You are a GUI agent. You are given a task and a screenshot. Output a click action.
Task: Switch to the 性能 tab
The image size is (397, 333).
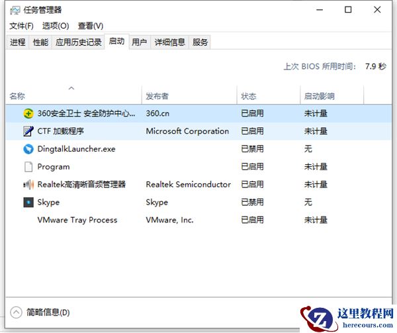pyautogui.click(x=40, y=42)
